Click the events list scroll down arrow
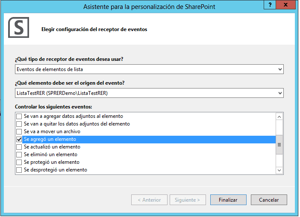 click(x=279, y=170)
